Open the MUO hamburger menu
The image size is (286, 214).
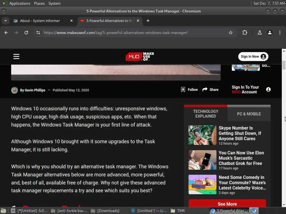pyautogui.click(x=16, y=56)
